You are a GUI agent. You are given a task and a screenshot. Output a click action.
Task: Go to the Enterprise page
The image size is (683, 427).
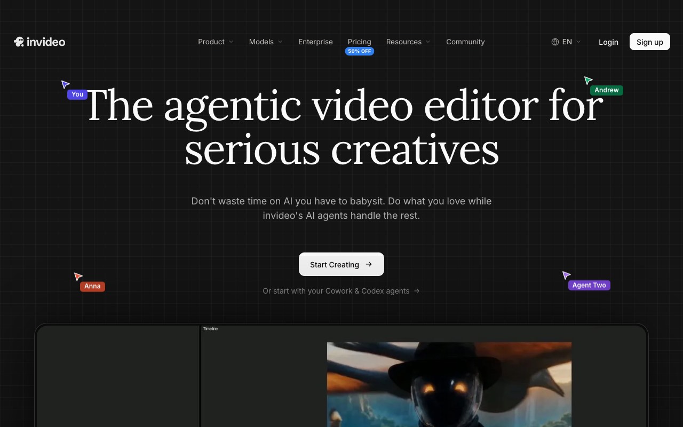tap(315, 42)
